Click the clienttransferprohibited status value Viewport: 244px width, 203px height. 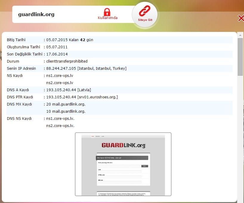point(67,61)
